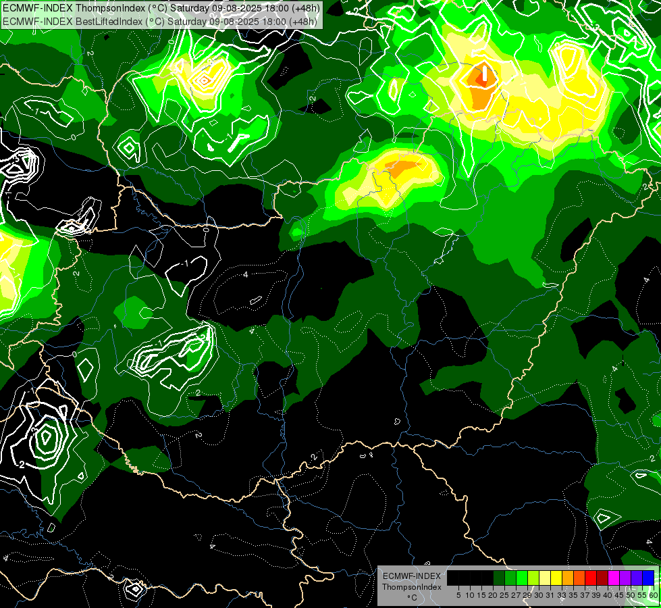Click legend tick value '20'

[x=493, y=595]
